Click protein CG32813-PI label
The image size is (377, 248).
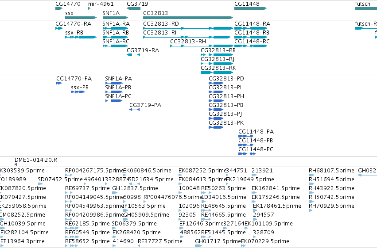pos(225,88)
